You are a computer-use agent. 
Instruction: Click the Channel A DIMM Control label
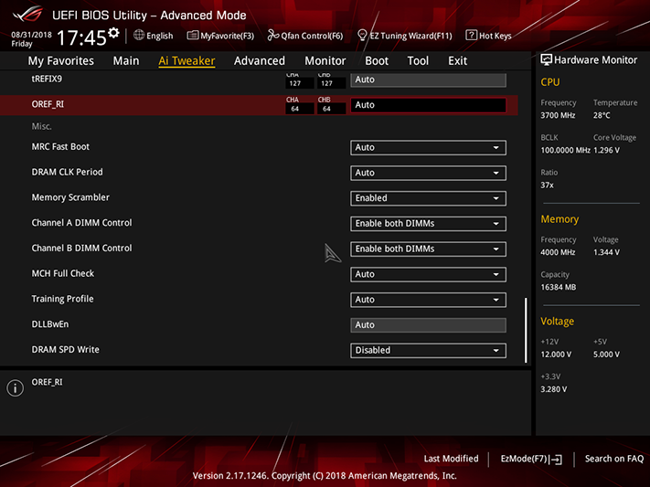(x=81, y=223)
